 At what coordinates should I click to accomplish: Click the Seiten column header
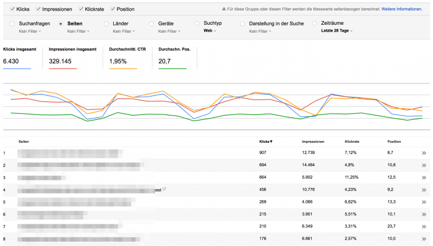click(24, 142)
